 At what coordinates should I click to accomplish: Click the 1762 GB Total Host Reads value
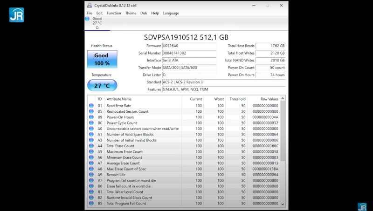[x=270, y=46]
